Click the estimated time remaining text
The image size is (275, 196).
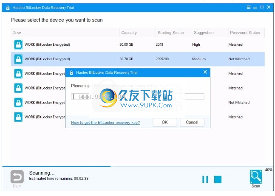59,179
